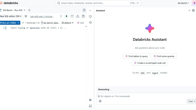The image size is (196, 110).
Task: Try the Edit mode chip
Action: click(x=142, y=73)
